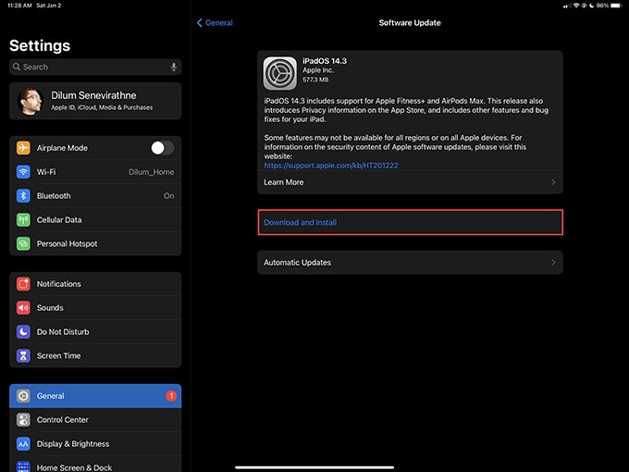The height and width of the screenshot is (472, 629).
Task: Tap the Sounds speaker icon
Action: [23, 308]
